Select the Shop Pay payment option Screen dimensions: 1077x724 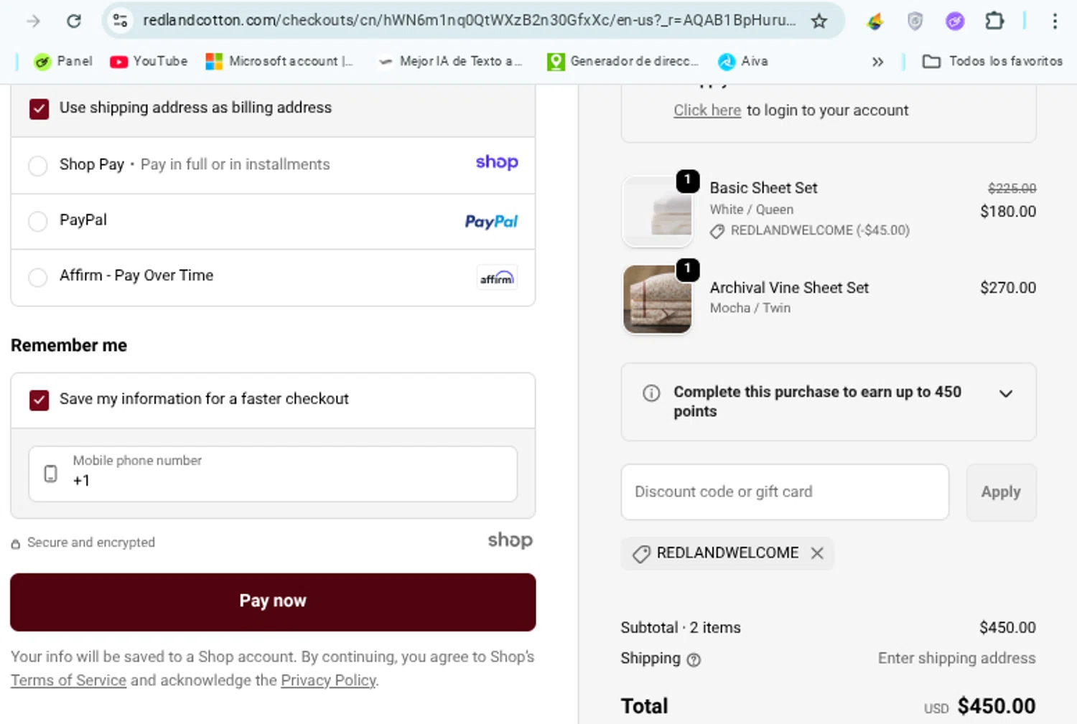coord(38,166)
